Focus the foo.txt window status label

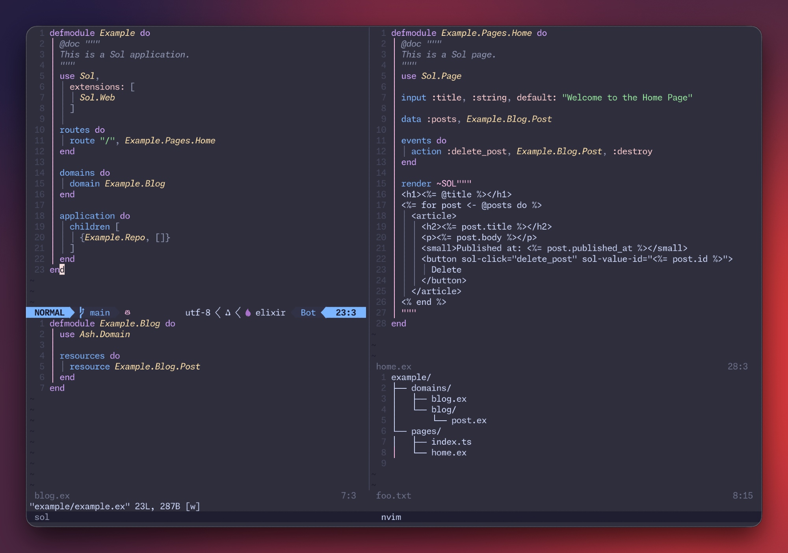click(x=393, y=495)
